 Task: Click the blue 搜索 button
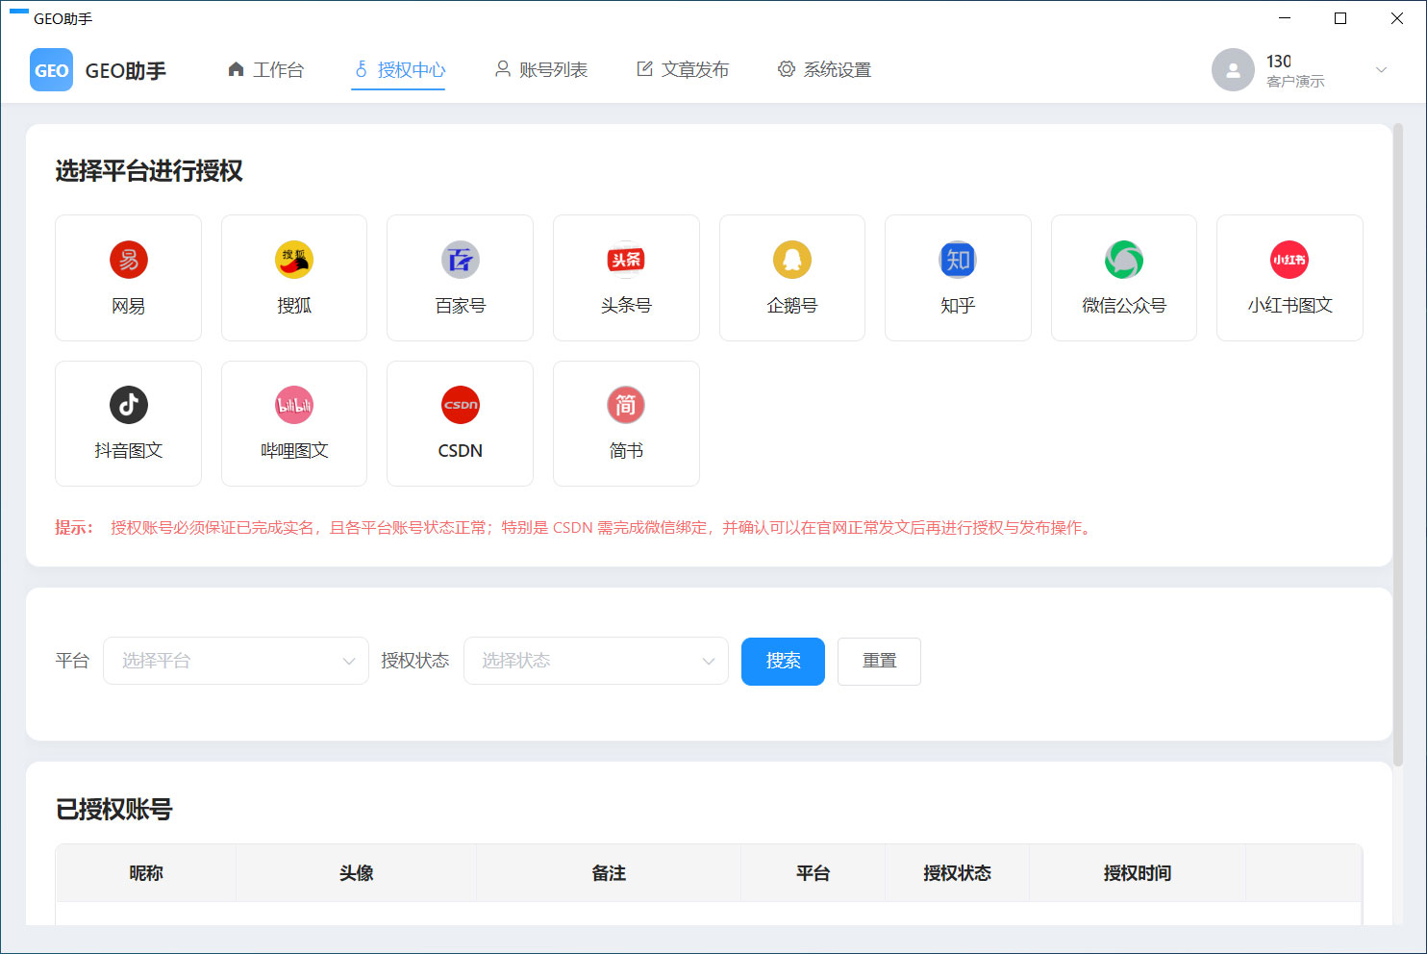click(x=783, y=662)
